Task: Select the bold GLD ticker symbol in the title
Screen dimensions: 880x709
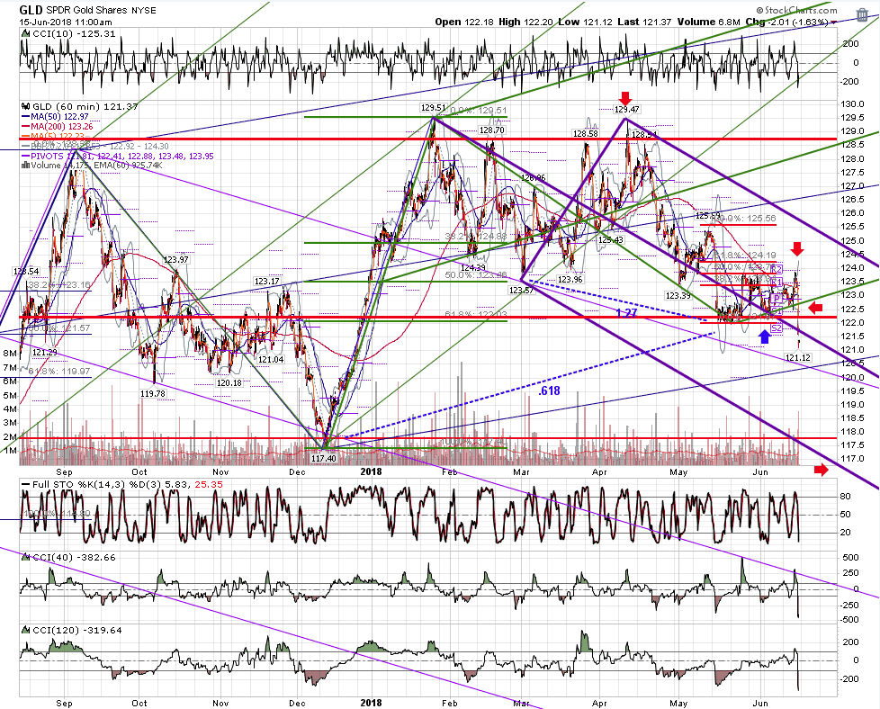Action: click(x=30, y=10)
